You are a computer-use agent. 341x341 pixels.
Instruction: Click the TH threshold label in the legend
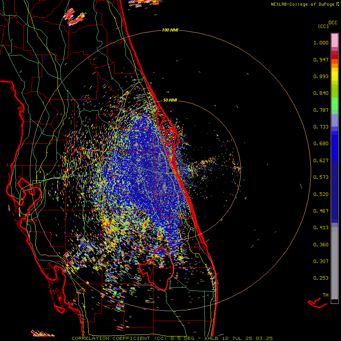tap(325, 295)
